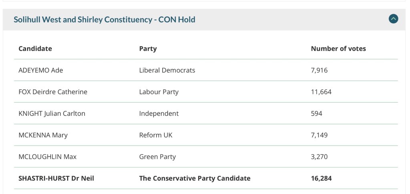
Task: Click the Labour Party cell
Action: tap(159, 92)
